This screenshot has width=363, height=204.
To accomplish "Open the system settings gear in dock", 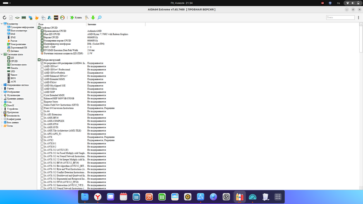I will pos(226,197).
